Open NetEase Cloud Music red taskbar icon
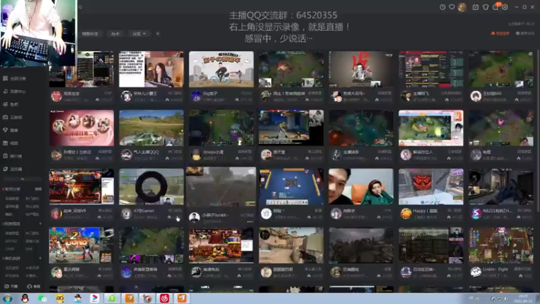The height and width of the screenshot is (304, 540). tap(164, 299)
